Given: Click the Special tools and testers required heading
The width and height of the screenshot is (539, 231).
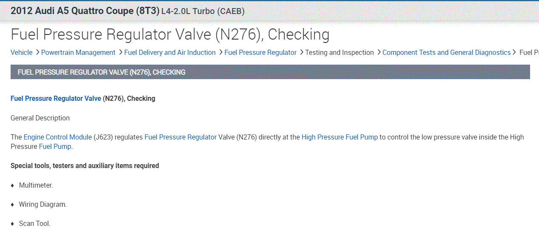Looking at the screenshot, I should (85, 166).
